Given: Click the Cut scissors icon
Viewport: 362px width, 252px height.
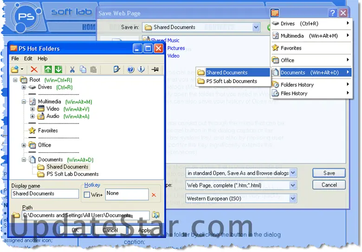Looking at the screenshot, I should [72, 69].
